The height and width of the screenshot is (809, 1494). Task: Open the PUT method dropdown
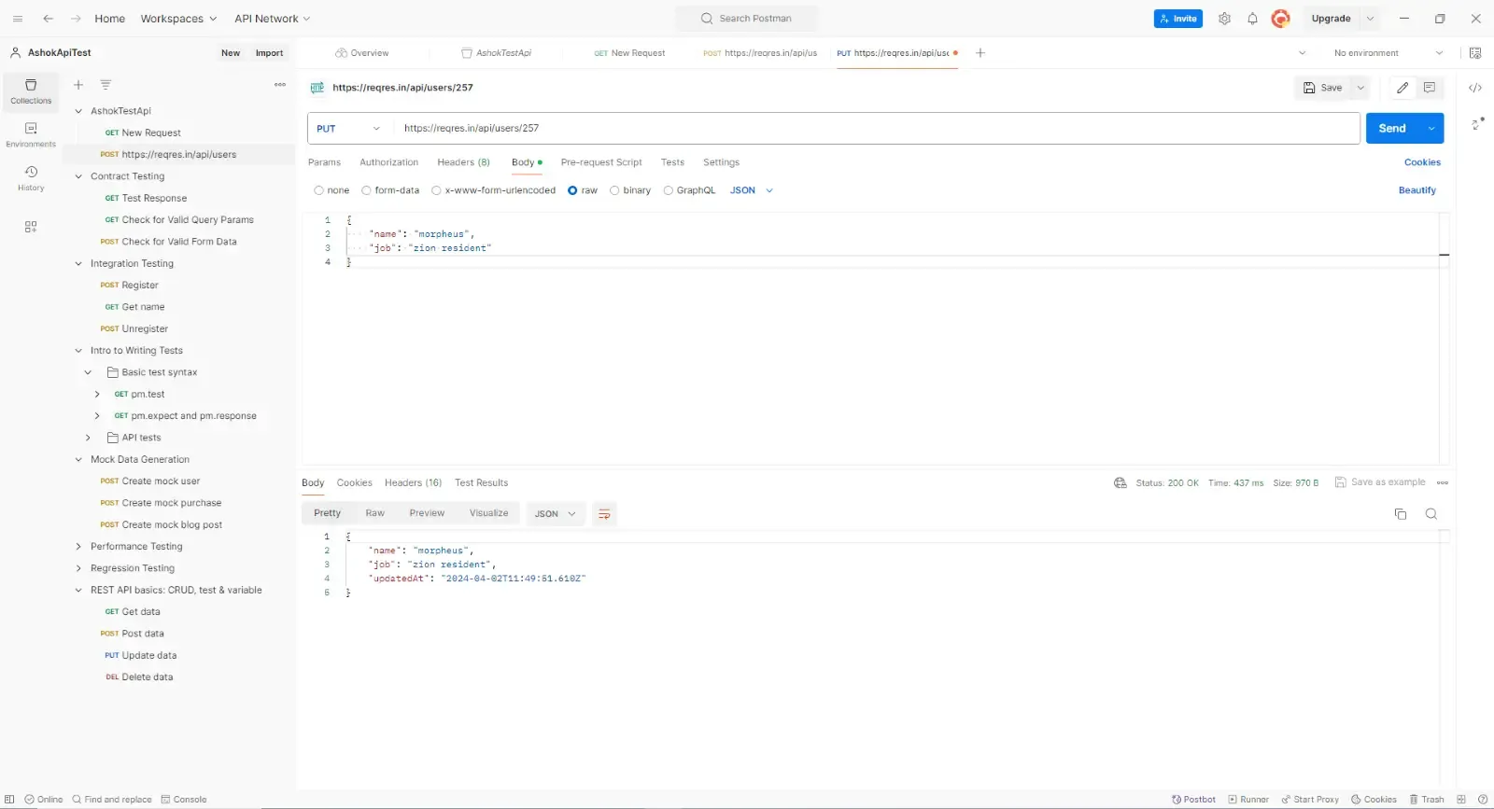349,129
